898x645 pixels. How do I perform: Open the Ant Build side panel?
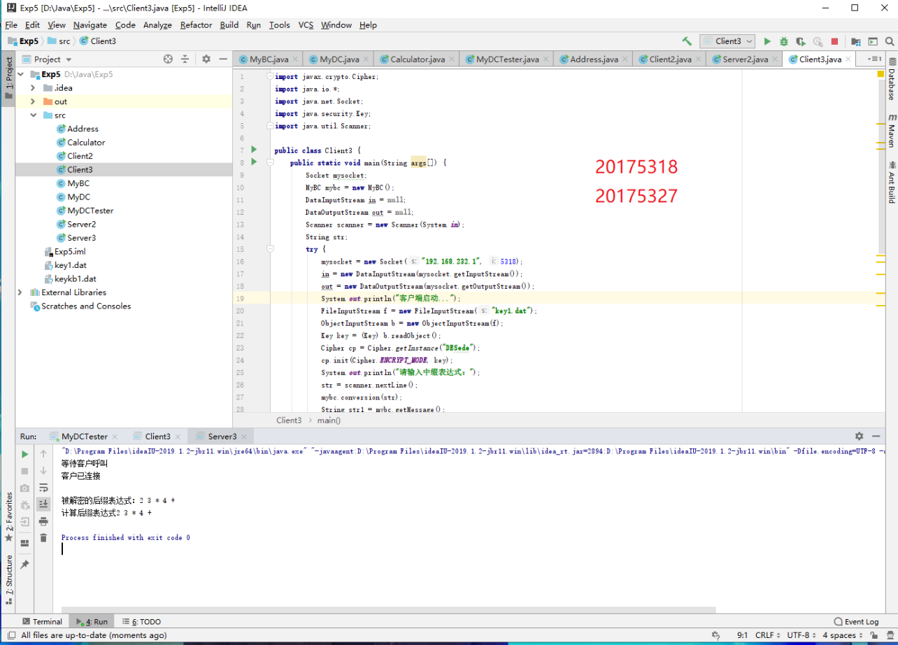point(892,182)
